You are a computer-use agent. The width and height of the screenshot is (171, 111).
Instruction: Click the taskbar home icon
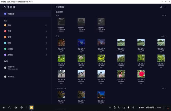point(16,108)
